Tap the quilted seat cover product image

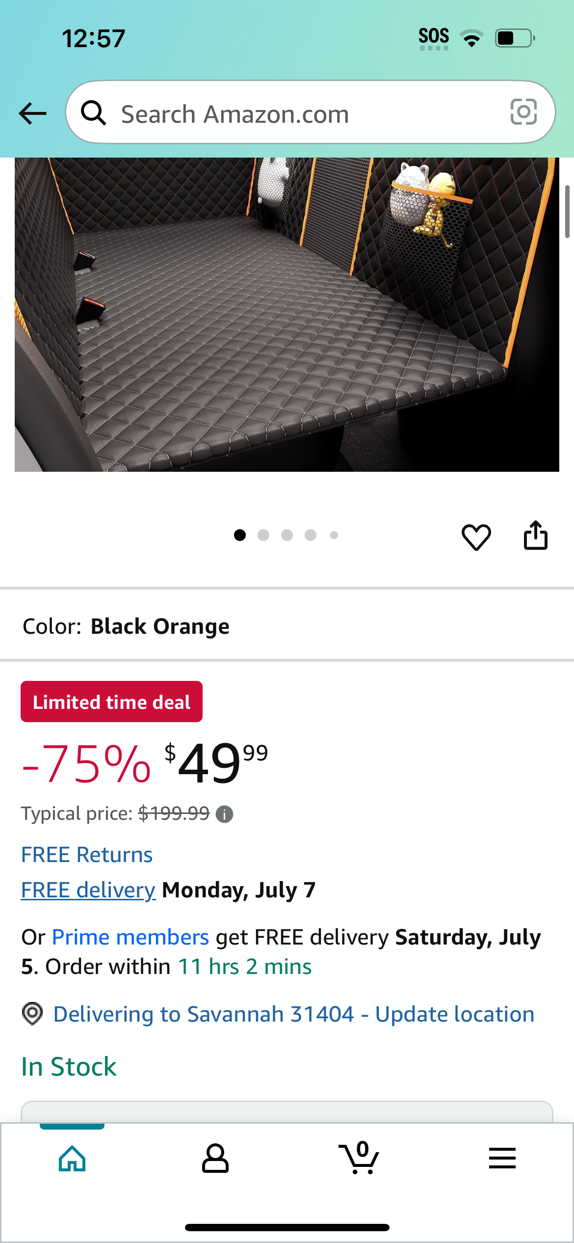pyautogui.click(x=287, y=315)
